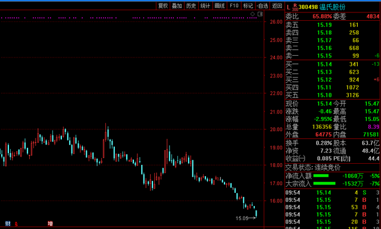Open the 统计 statistics tool
381x229 pixels.
tap(205, 6)
